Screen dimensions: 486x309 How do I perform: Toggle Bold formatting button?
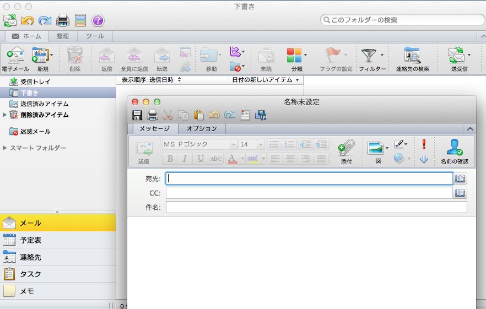coord(170,159)
